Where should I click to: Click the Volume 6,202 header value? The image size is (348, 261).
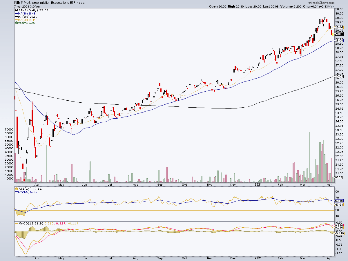click(x=291, y=6)
